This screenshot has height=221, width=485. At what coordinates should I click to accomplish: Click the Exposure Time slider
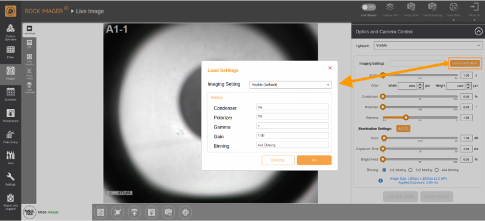(420, 149)
